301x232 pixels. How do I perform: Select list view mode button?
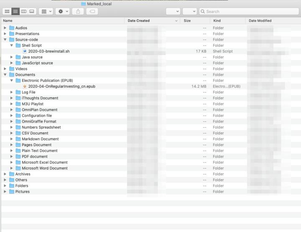[x=15, y=12]
